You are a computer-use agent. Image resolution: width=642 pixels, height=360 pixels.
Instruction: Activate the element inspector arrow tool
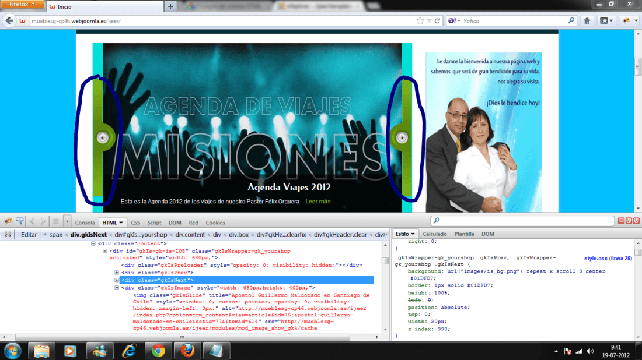[x=20, y=221]
